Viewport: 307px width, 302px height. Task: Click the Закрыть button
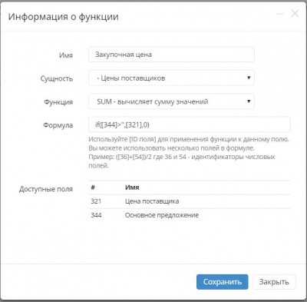coord(274,282)
